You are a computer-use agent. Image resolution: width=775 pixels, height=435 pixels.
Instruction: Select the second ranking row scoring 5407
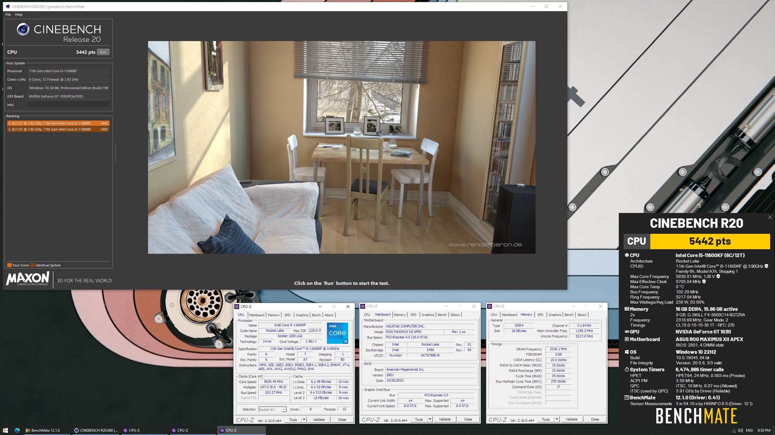coord(58,129)
